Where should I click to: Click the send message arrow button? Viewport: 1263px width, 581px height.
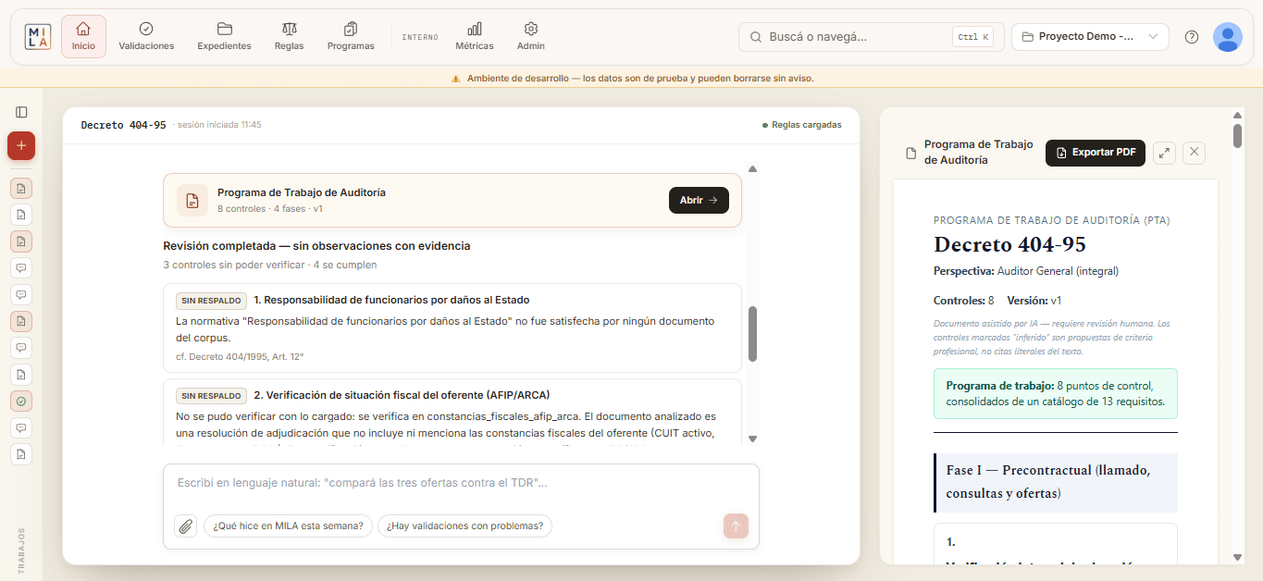pyautogui.click(x=736, y=525)
